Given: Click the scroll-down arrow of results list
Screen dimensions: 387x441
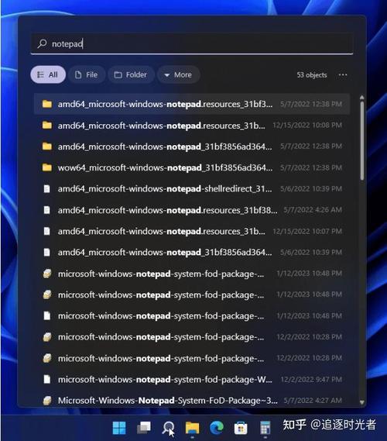Looking at the screenshot, I should click(362, 402).
